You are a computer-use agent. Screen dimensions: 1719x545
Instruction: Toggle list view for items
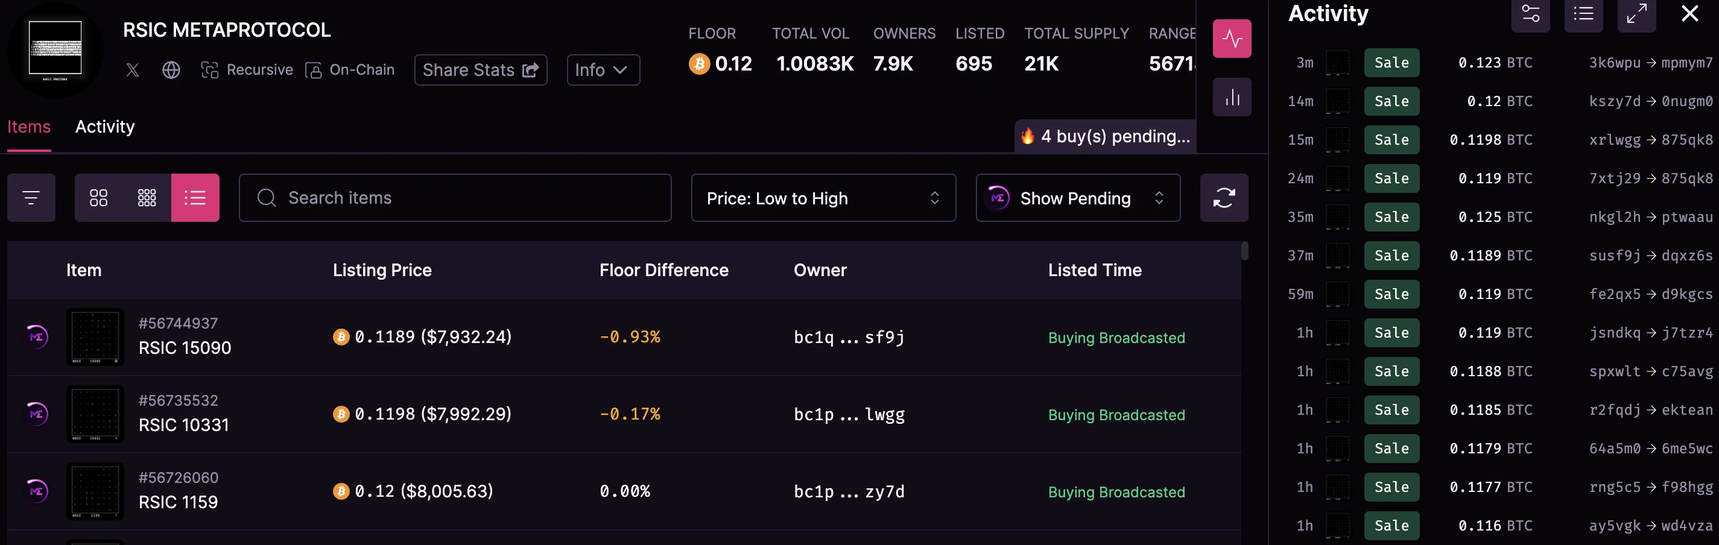point(195,198)
